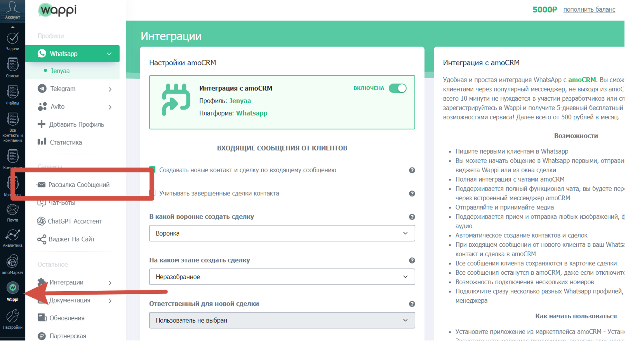This screenshot has width=625, height=341.
Task: Click the Настройки wrench icon
Action: click(x=12, y=319)
